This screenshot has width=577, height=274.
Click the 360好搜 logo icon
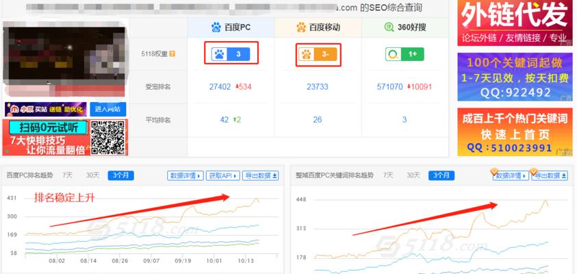389,27
